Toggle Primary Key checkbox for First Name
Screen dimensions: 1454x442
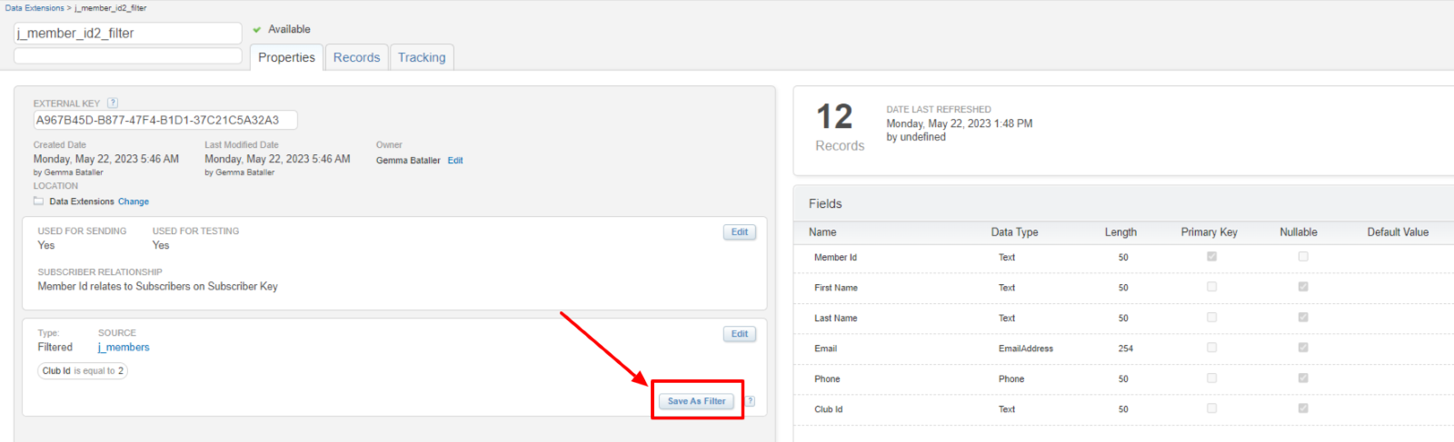click(1211, 287)
